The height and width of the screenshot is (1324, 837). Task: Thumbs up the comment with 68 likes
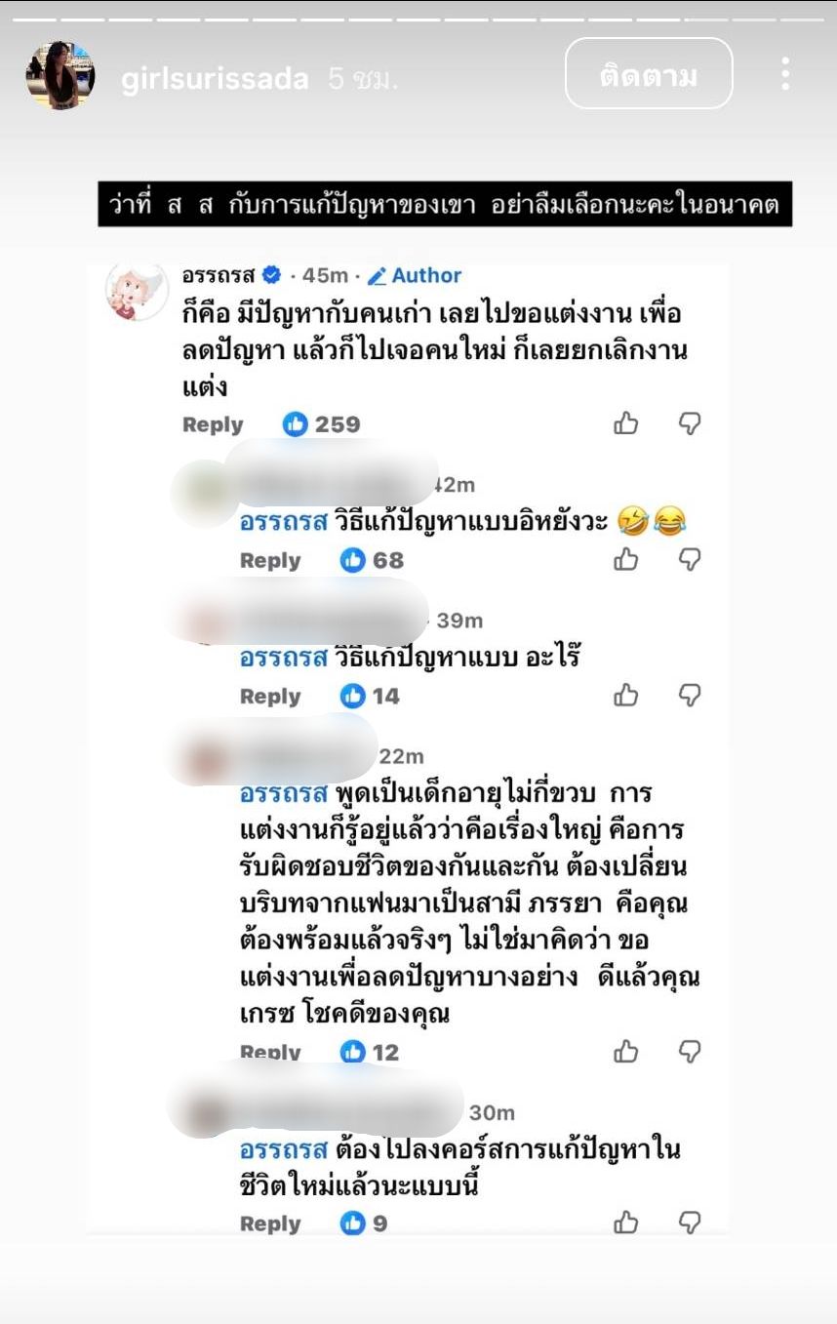click(625, 559)
